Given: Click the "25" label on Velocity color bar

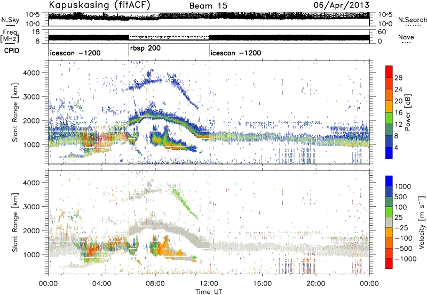Looking at the screenshot, I should pos(398,217).
